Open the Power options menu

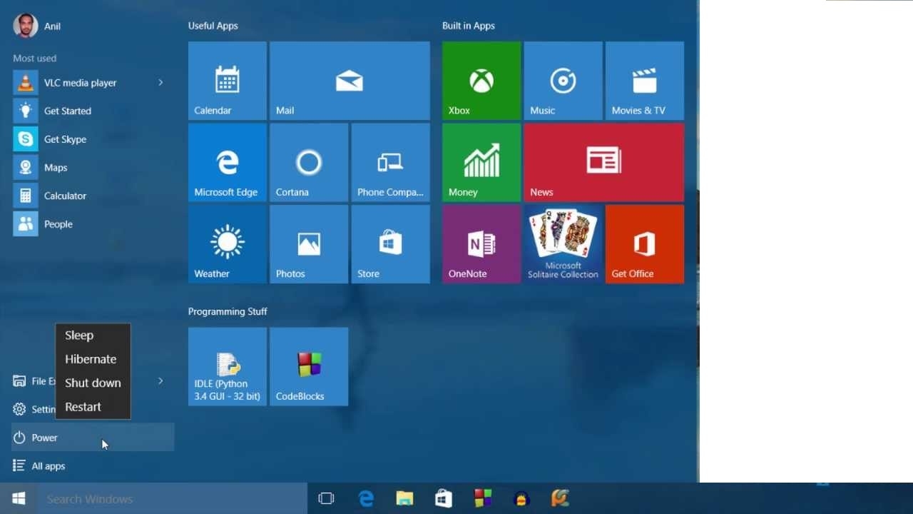pos(44,437)
